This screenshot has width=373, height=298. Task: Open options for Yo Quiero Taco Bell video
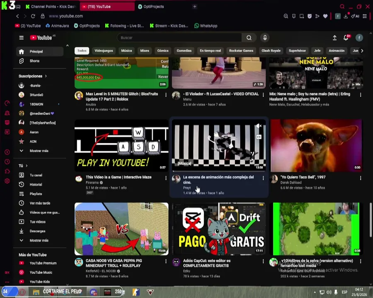pyautogui.click(x=361, y=178)
